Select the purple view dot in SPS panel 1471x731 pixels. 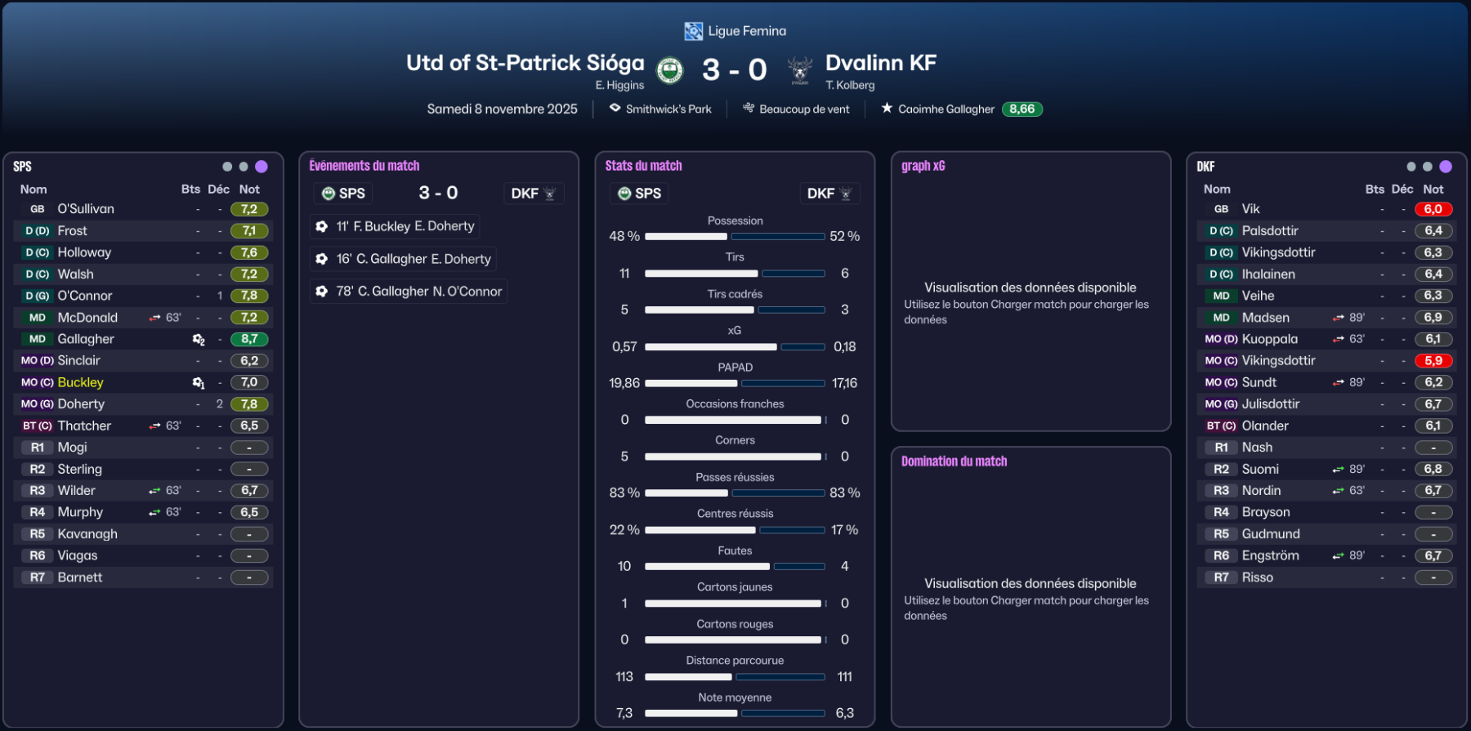[x=262, y=167]
